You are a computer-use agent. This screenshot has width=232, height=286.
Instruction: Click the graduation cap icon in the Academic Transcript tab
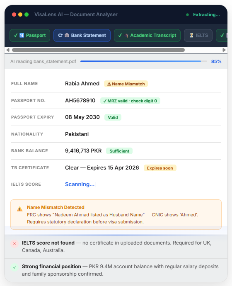point(126,36)
